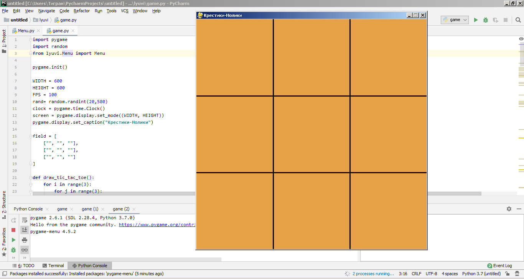Viewport: 524px width, 279px height.
Task: Collapse the draw_tic_tac_toe function fold at line 21
Action: point(30,177)
